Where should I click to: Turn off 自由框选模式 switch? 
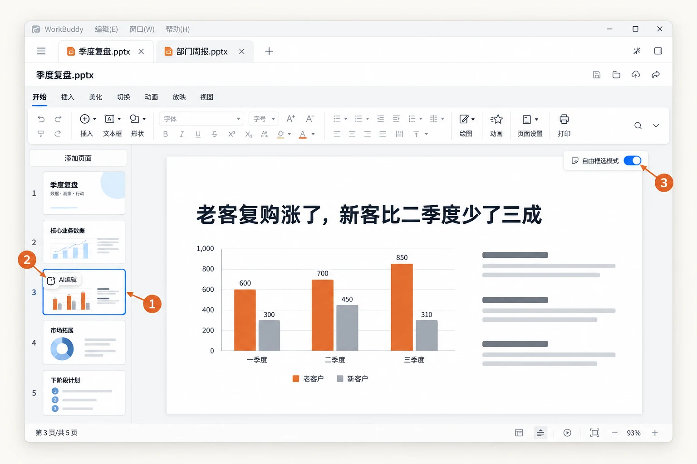point(633,160)
